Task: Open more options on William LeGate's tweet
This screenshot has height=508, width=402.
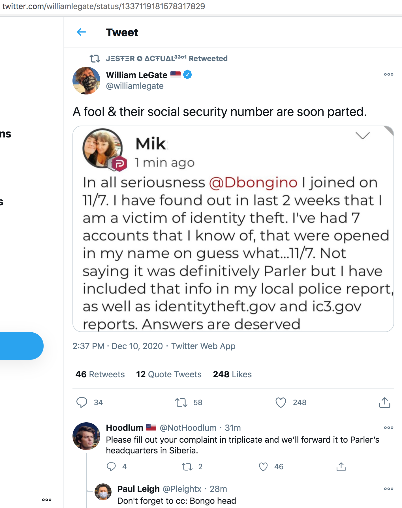Action: click(388, 74)
